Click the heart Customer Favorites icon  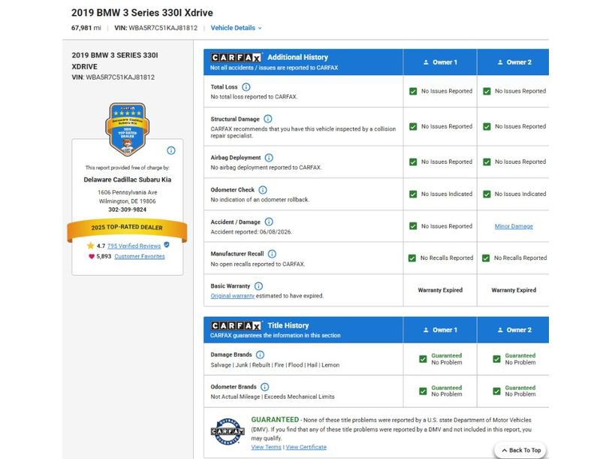(x=92, y=256)
